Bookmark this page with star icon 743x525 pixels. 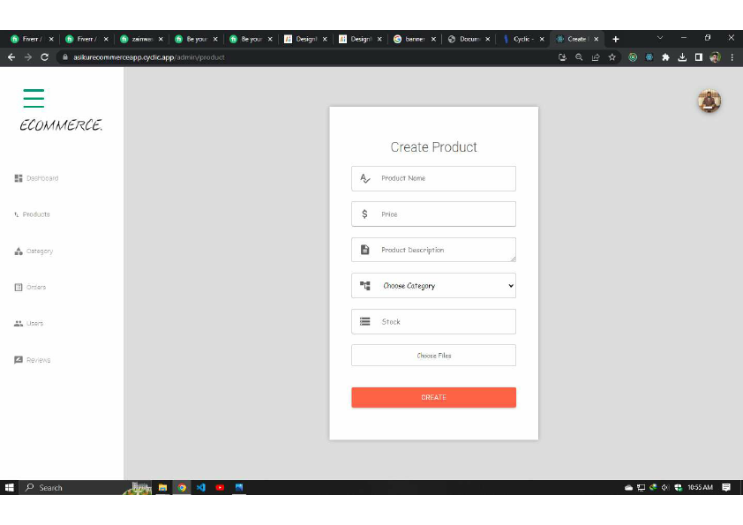pyautogui.click(x=612, y=57)
